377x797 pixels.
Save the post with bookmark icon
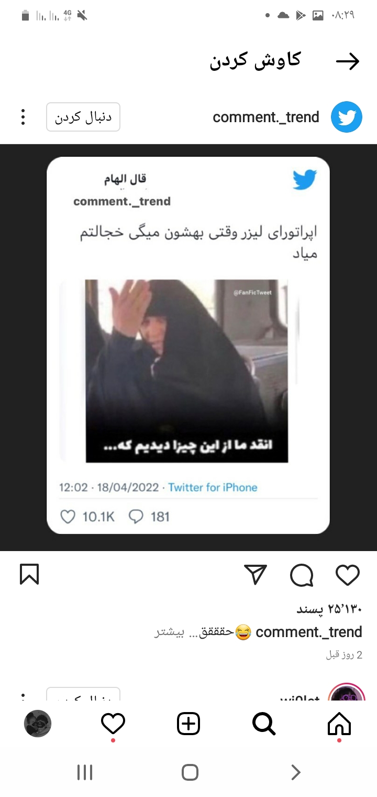(x=29, y=574)
